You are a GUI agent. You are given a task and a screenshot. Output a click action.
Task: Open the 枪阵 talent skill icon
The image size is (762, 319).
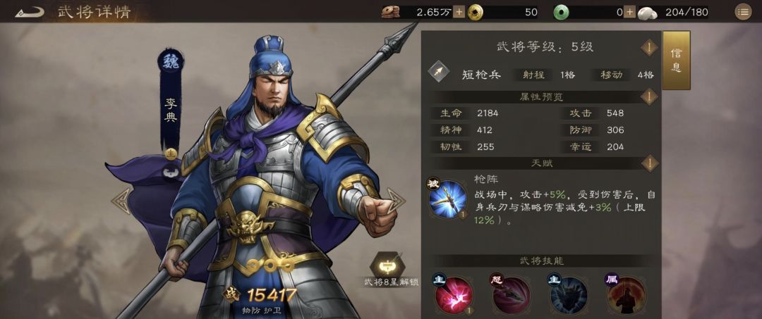(447, 199)
